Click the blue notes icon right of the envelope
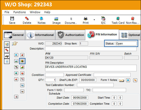 click(x=128, y=80)
